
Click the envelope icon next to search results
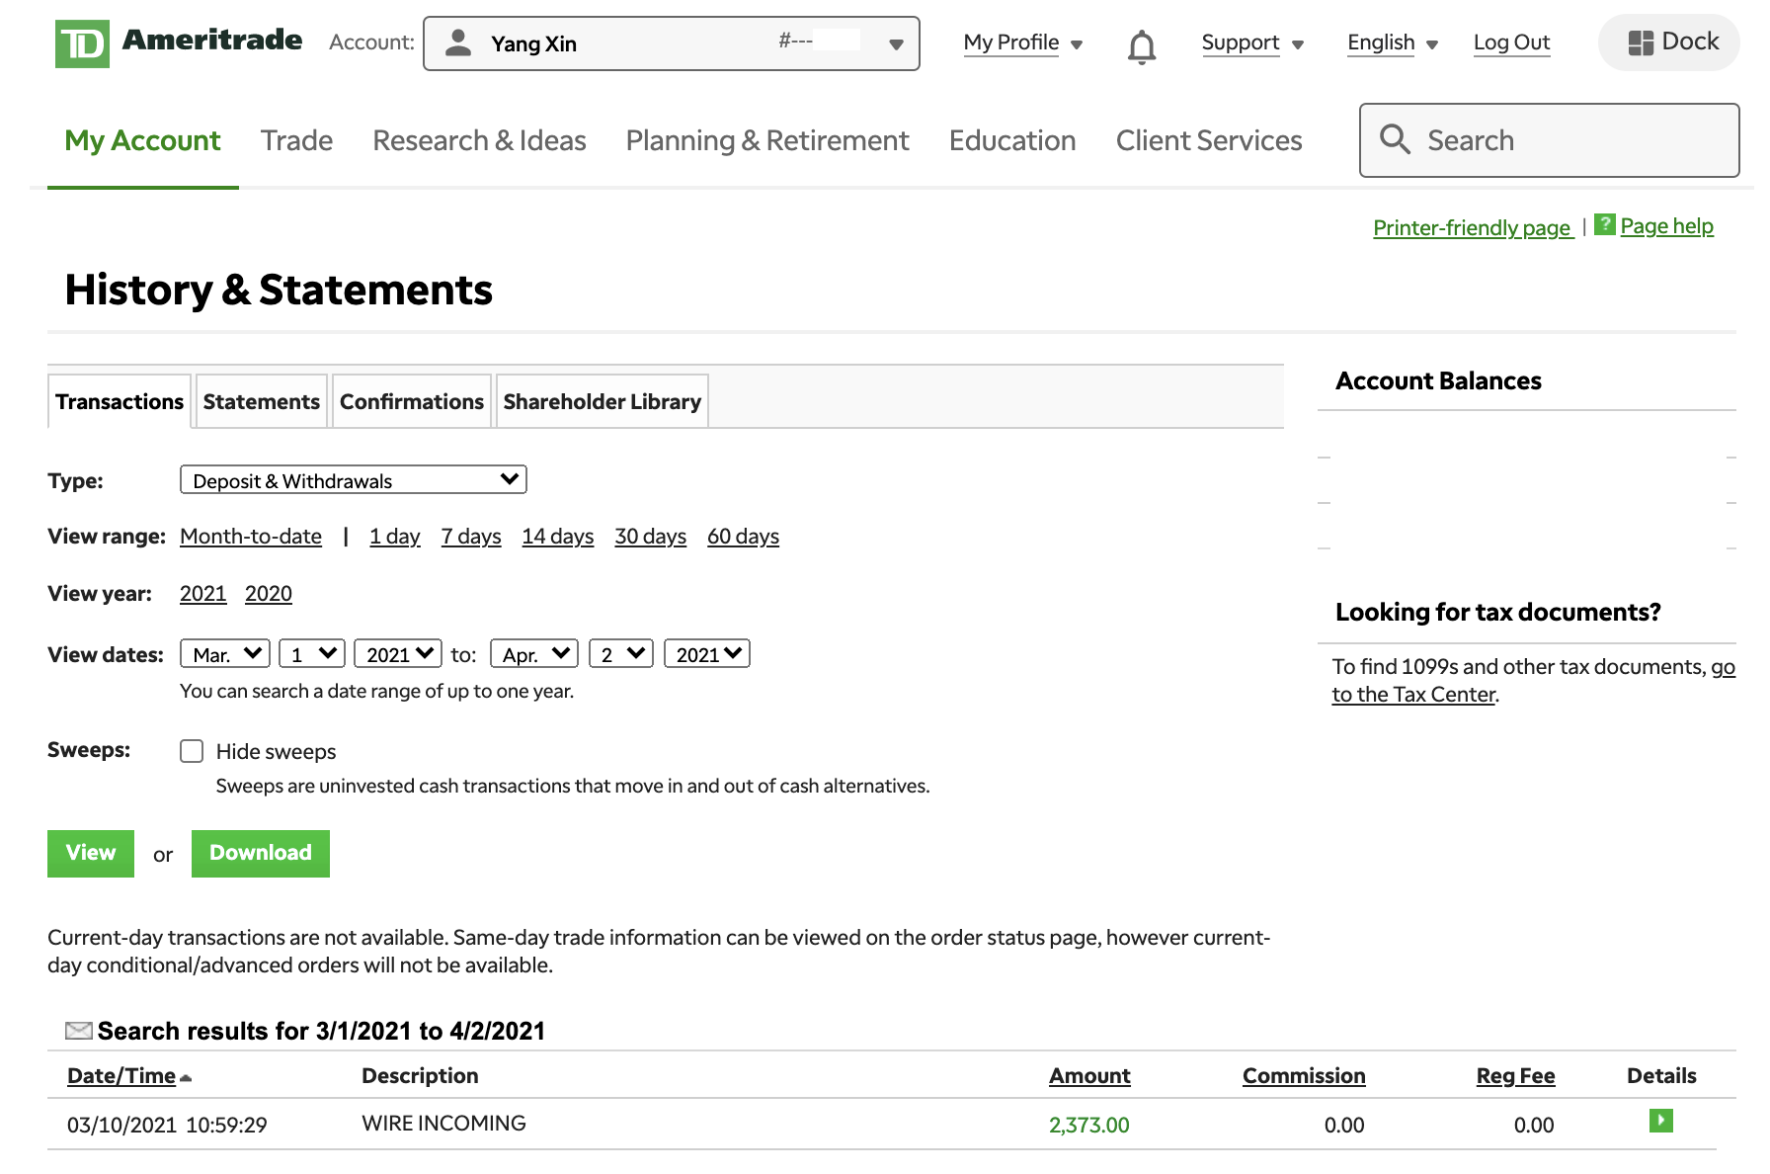pyautogui.click(x=77, y=1030)
